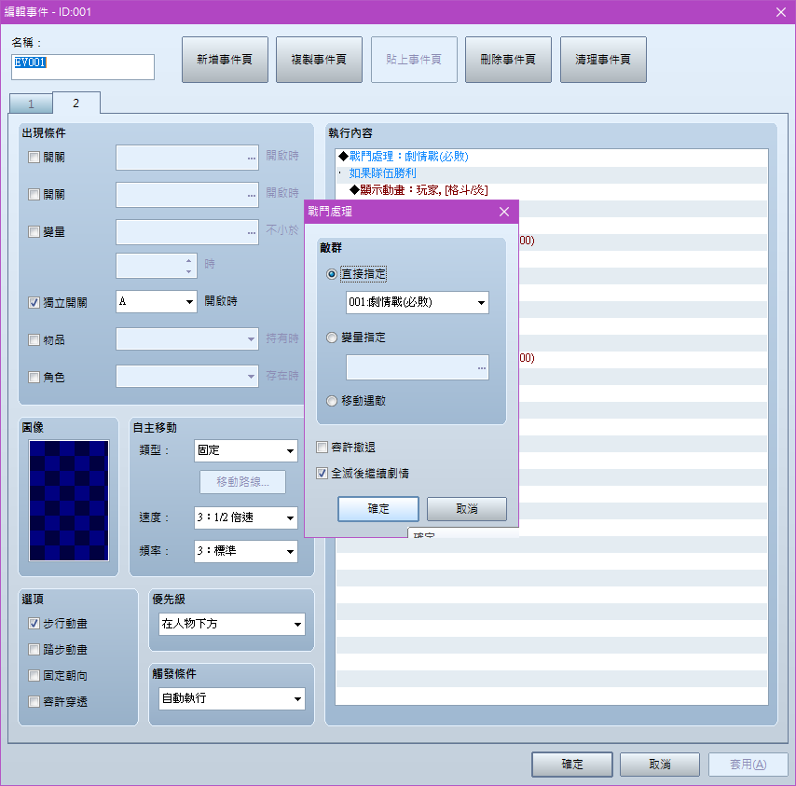Image resolution: width=796 pixels, height=786 pixels.
Task: Open movement 類型 固定 dropdown
Action: pos(246,451)
